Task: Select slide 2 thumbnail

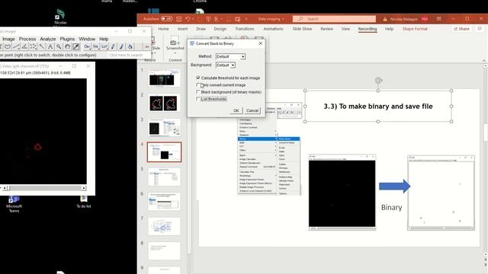Action: tap(165, 104)
